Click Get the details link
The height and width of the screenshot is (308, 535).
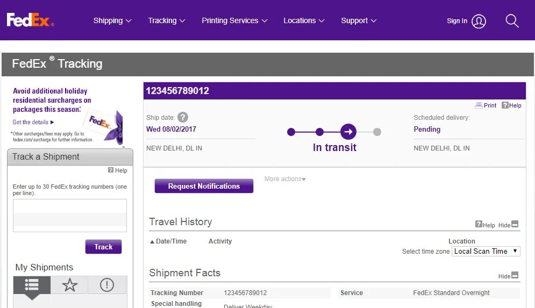[x=33, y=122]
